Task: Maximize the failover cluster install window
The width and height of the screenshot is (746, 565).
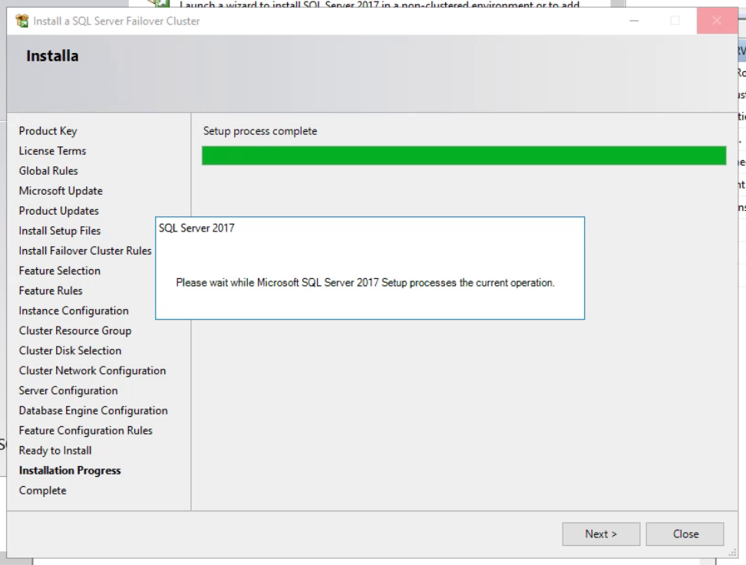Action: (675, 21)
